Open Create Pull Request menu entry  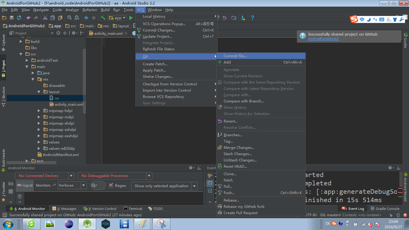[x=261, y=213]
